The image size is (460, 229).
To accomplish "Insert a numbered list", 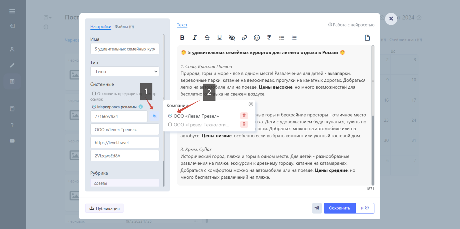I will tap(294, 38).
